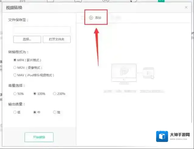
Task: Choose M4V (iPod音乐视频格式) option
Action: (34, 75)
